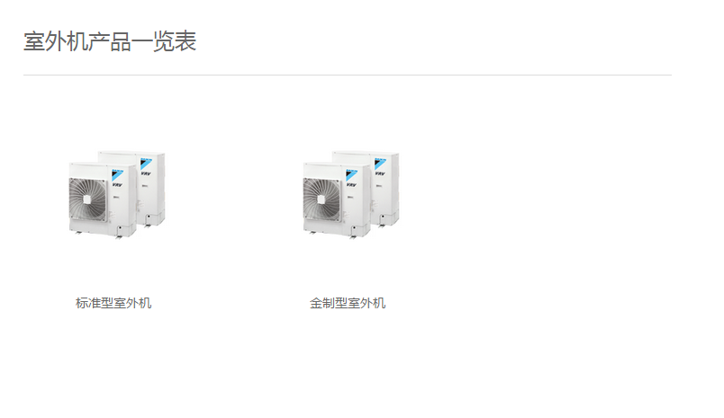Click the 金制型室外机 text link
Viewport: 724px width, 418px height.
tap(348, 303)
